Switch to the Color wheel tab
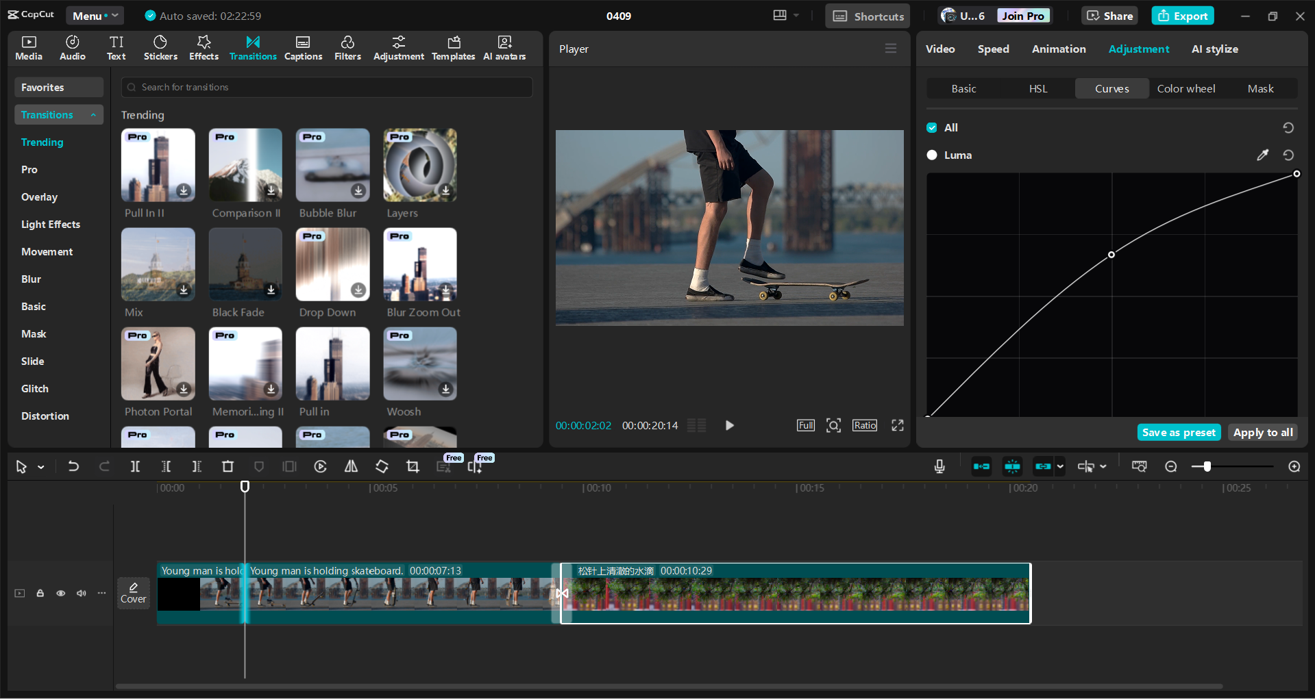 click(1185, 88)
